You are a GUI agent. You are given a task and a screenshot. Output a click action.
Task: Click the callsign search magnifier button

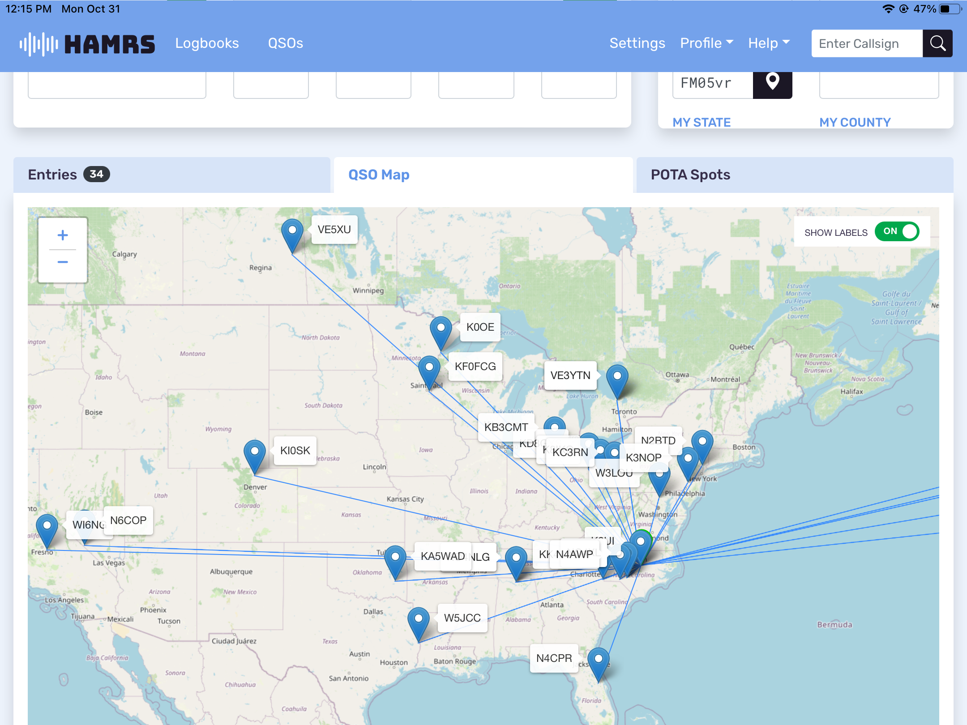[937, 43]
